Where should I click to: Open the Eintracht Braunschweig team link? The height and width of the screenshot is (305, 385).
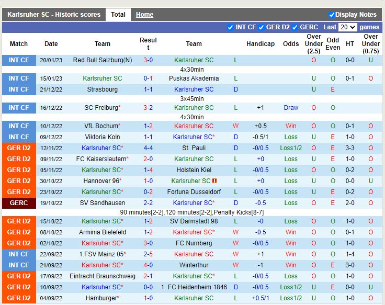click(103, 276)
